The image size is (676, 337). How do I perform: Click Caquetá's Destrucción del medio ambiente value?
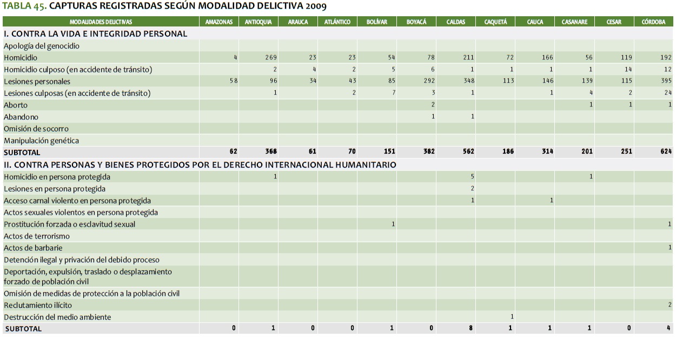click(511, 317)
